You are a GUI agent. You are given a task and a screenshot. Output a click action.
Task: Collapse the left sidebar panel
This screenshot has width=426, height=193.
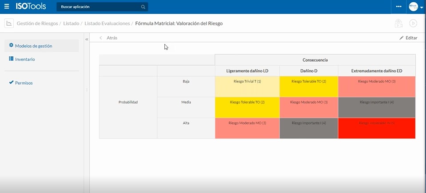click(87, 39)
